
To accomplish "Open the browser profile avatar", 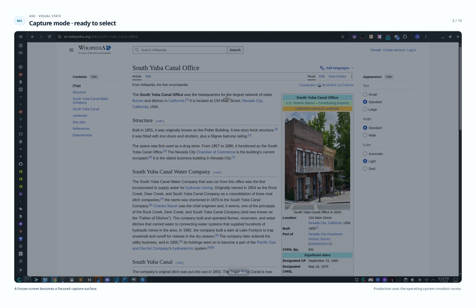I will (418, 37).
